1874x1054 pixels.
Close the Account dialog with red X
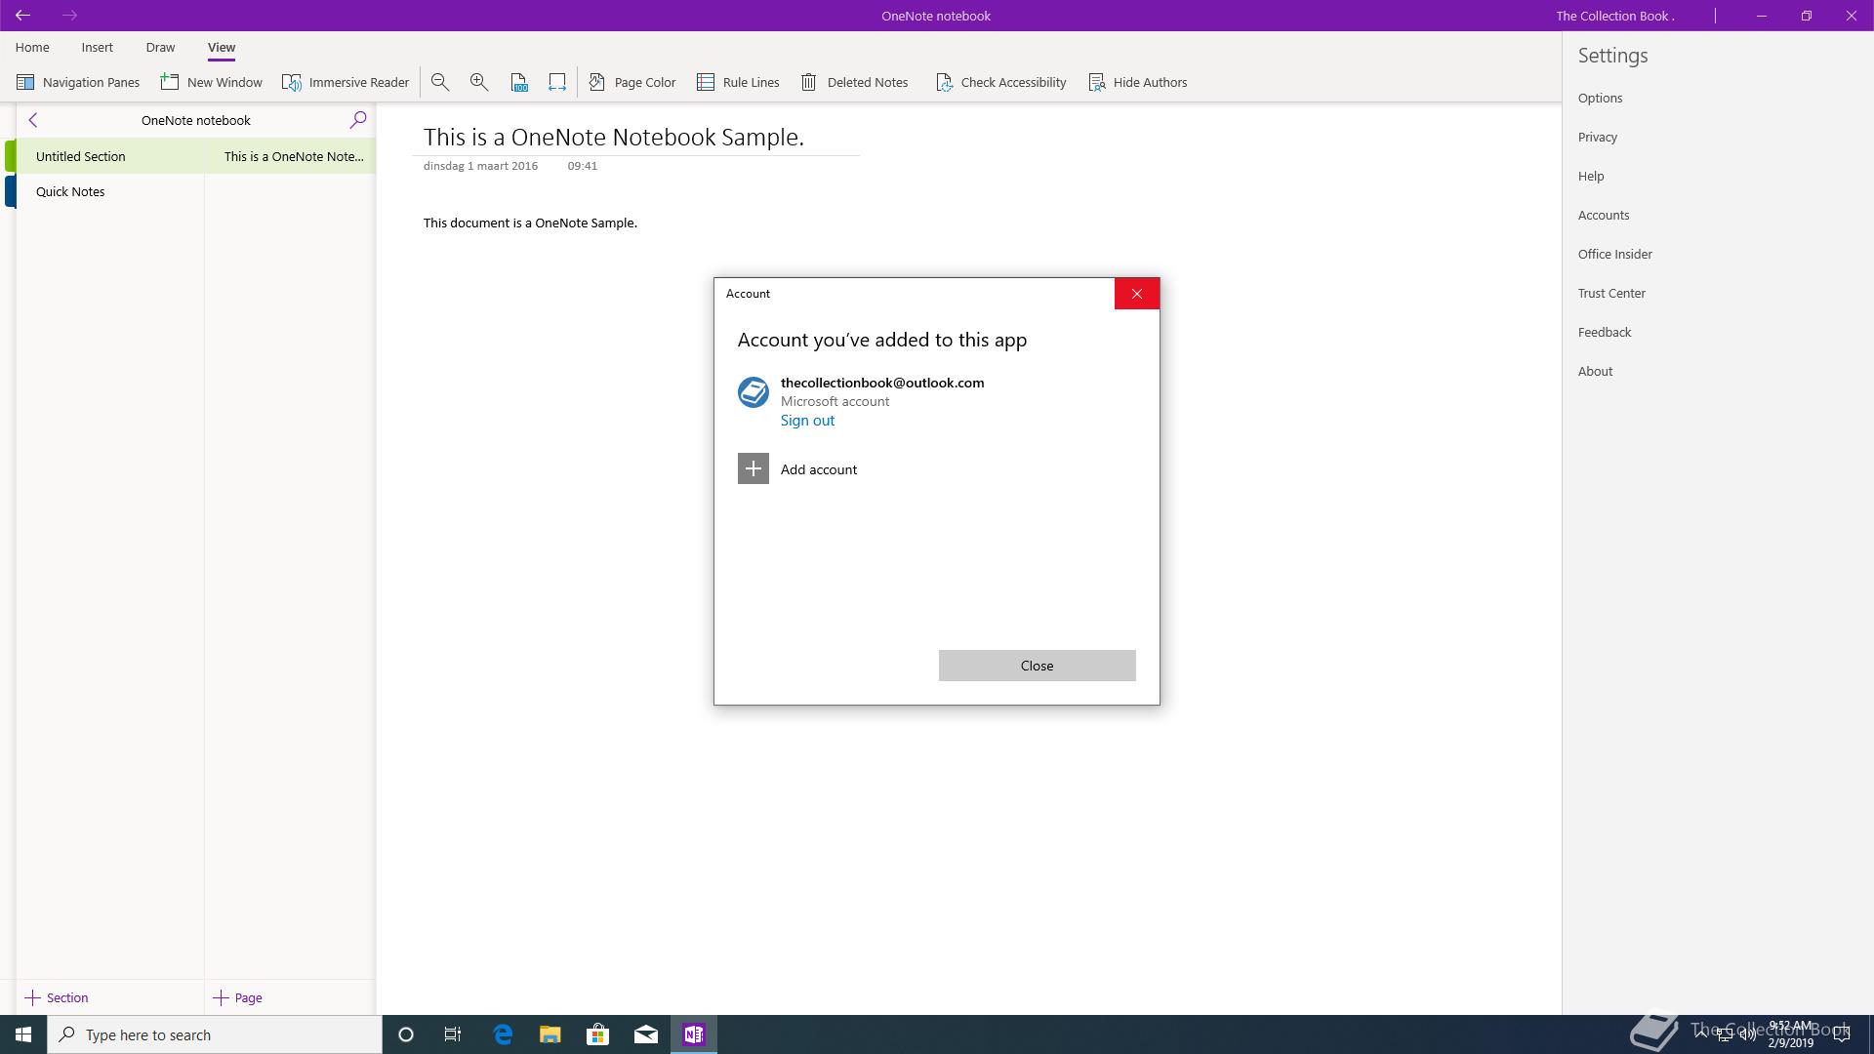(x=1137, y=294)
